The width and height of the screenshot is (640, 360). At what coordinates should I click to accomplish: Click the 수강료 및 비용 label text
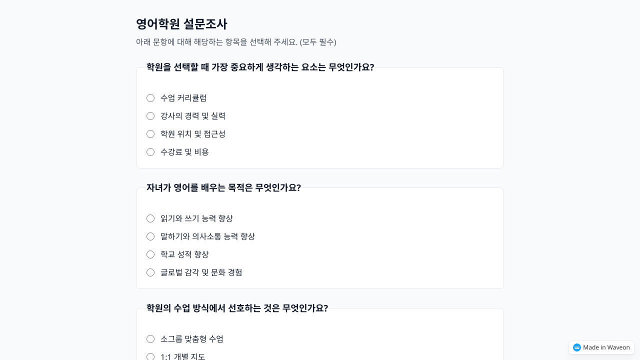pos(184,152)
